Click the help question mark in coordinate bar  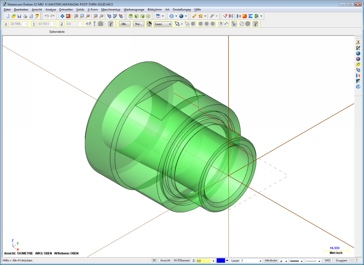pos(111,24)
